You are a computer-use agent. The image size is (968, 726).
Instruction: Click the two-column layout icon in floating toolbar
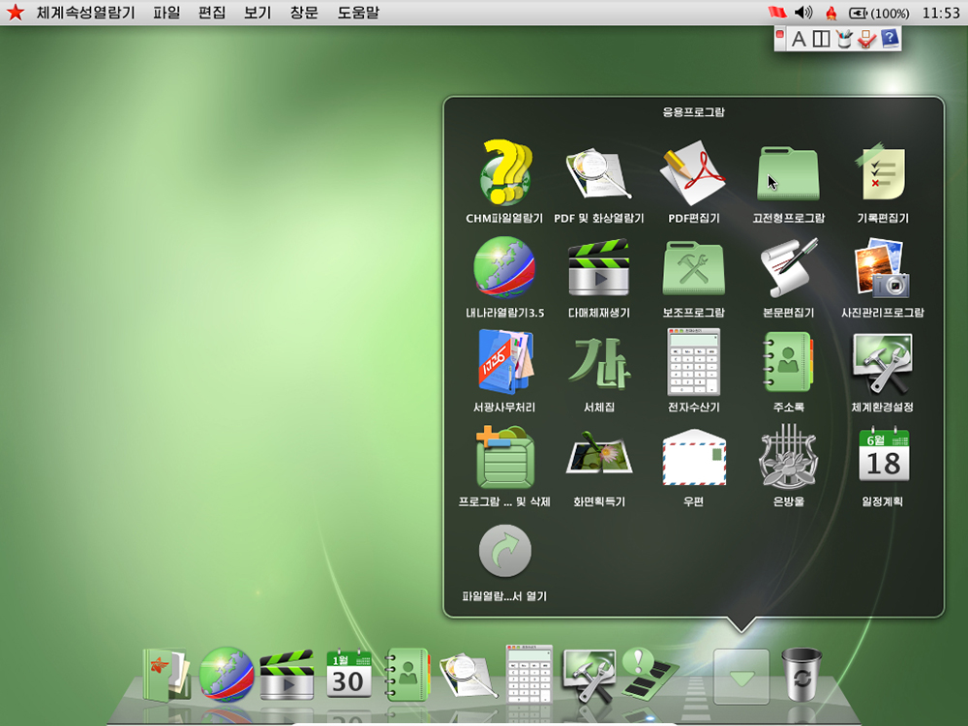click(x=821, y=39)
